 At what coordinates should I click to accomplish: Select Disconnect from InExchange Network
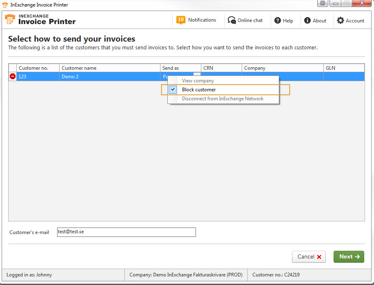223,99
